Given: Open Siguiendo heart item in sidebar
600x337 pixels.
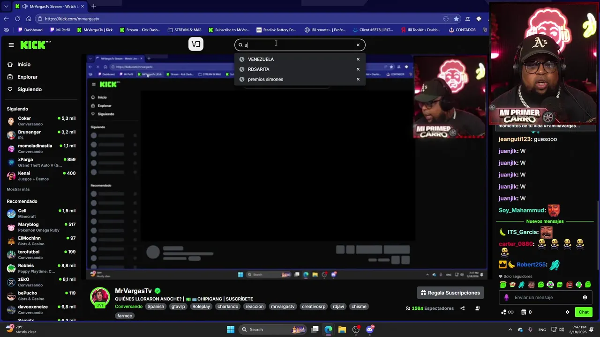Looking at the screenshot, I should (24, 89).
